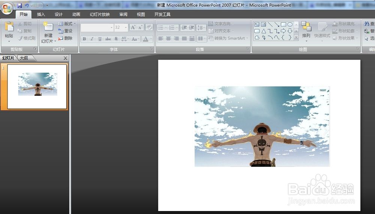The image size is (375, 214).
Task: Open the Developer (开发工具) ribbon tab
Action: tap(162, 15)
